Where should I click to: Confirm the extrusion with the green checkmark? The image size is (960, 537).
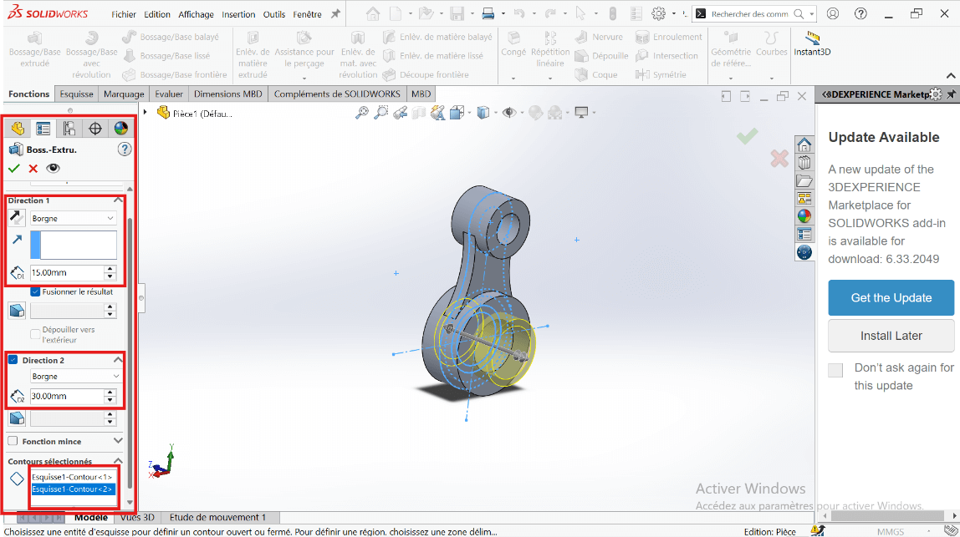pos(14,168)
